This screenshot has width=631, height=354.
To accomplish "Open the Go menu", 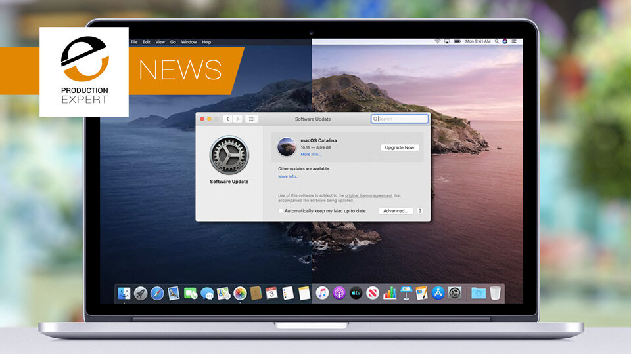I will coord(173,42).
